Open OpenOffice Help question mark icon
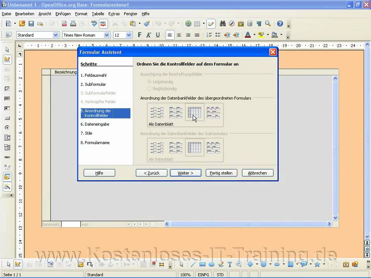This screenshot has height=278, width=371. click(x=280, y=24)
